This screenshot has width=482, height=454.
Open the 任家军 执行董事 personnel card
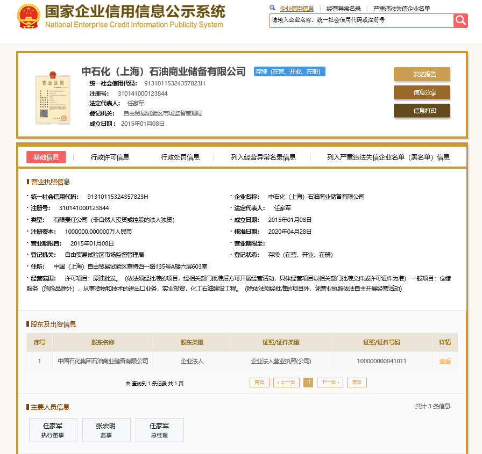tap(53, 430)
